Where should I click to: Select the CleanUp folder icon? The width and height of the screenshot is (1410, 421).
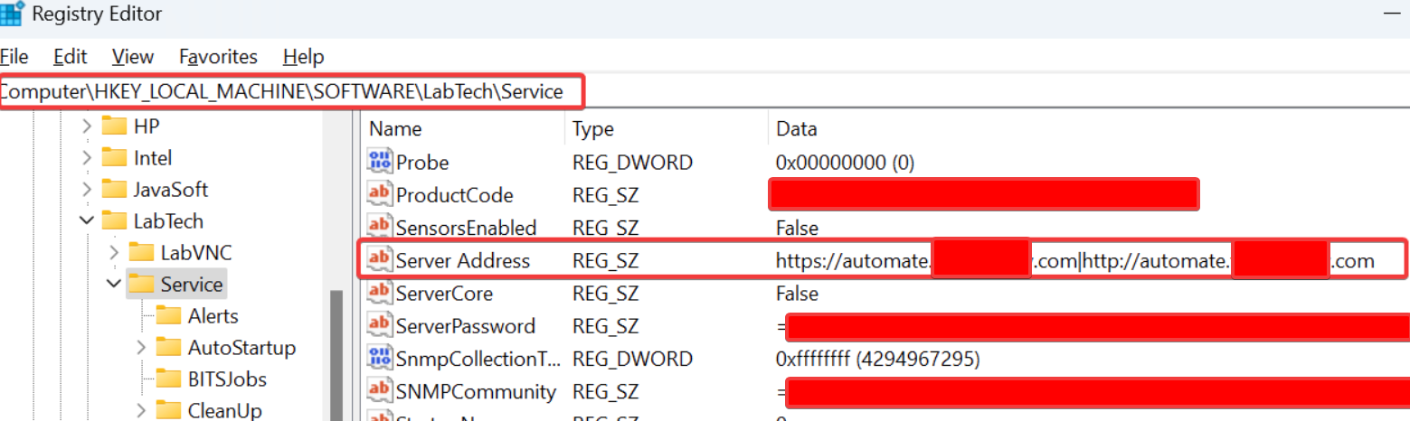pyautogui.click(x=168, y=411)
